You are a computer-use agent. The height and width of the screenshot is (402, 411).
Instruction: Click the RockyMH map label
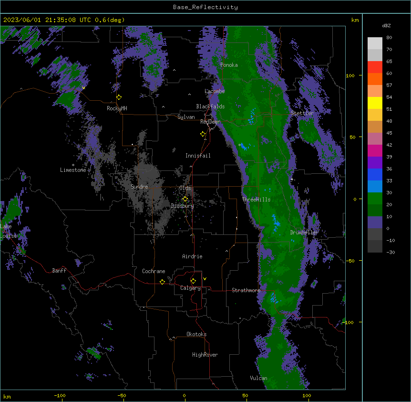point(117,108)
